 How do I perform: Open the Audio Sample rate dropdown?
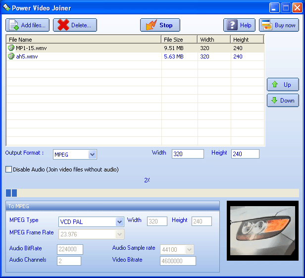click(189, 250)
